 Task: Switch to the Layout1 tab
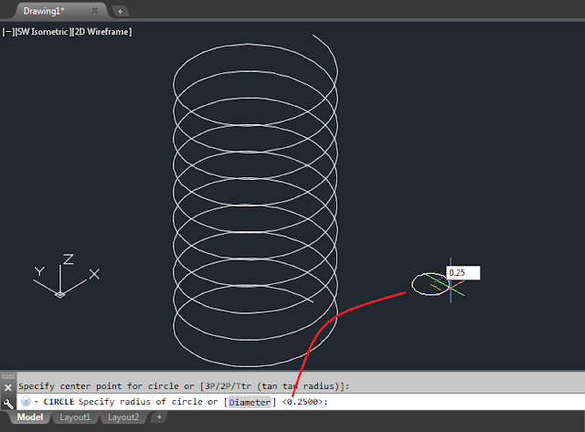(75, 417)
